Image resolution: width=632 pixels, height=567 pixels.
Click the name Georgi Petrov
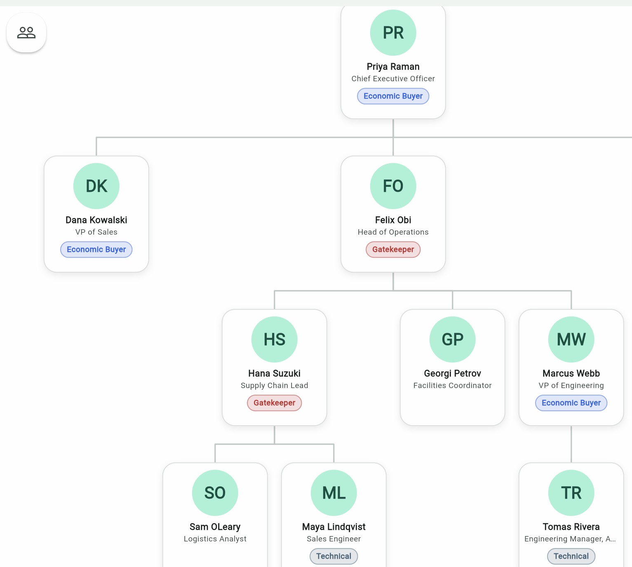pyautogui.click(x=453, y=374)
